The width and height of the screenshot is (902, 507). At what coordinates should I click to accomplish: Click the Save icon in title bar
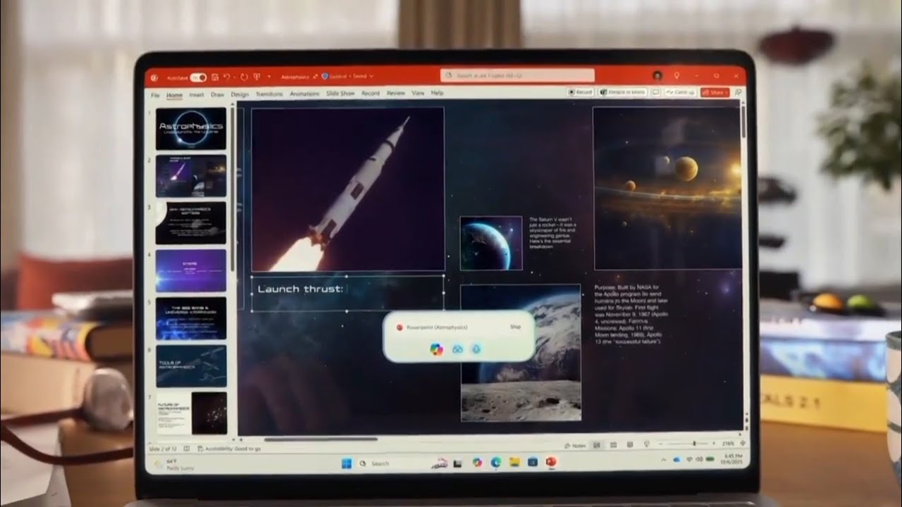tap(215, 77)
